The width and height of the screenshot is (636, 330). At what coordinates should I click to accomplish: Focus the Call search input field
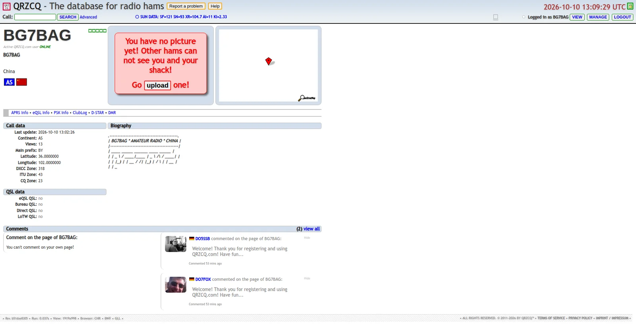coord(35,17)
